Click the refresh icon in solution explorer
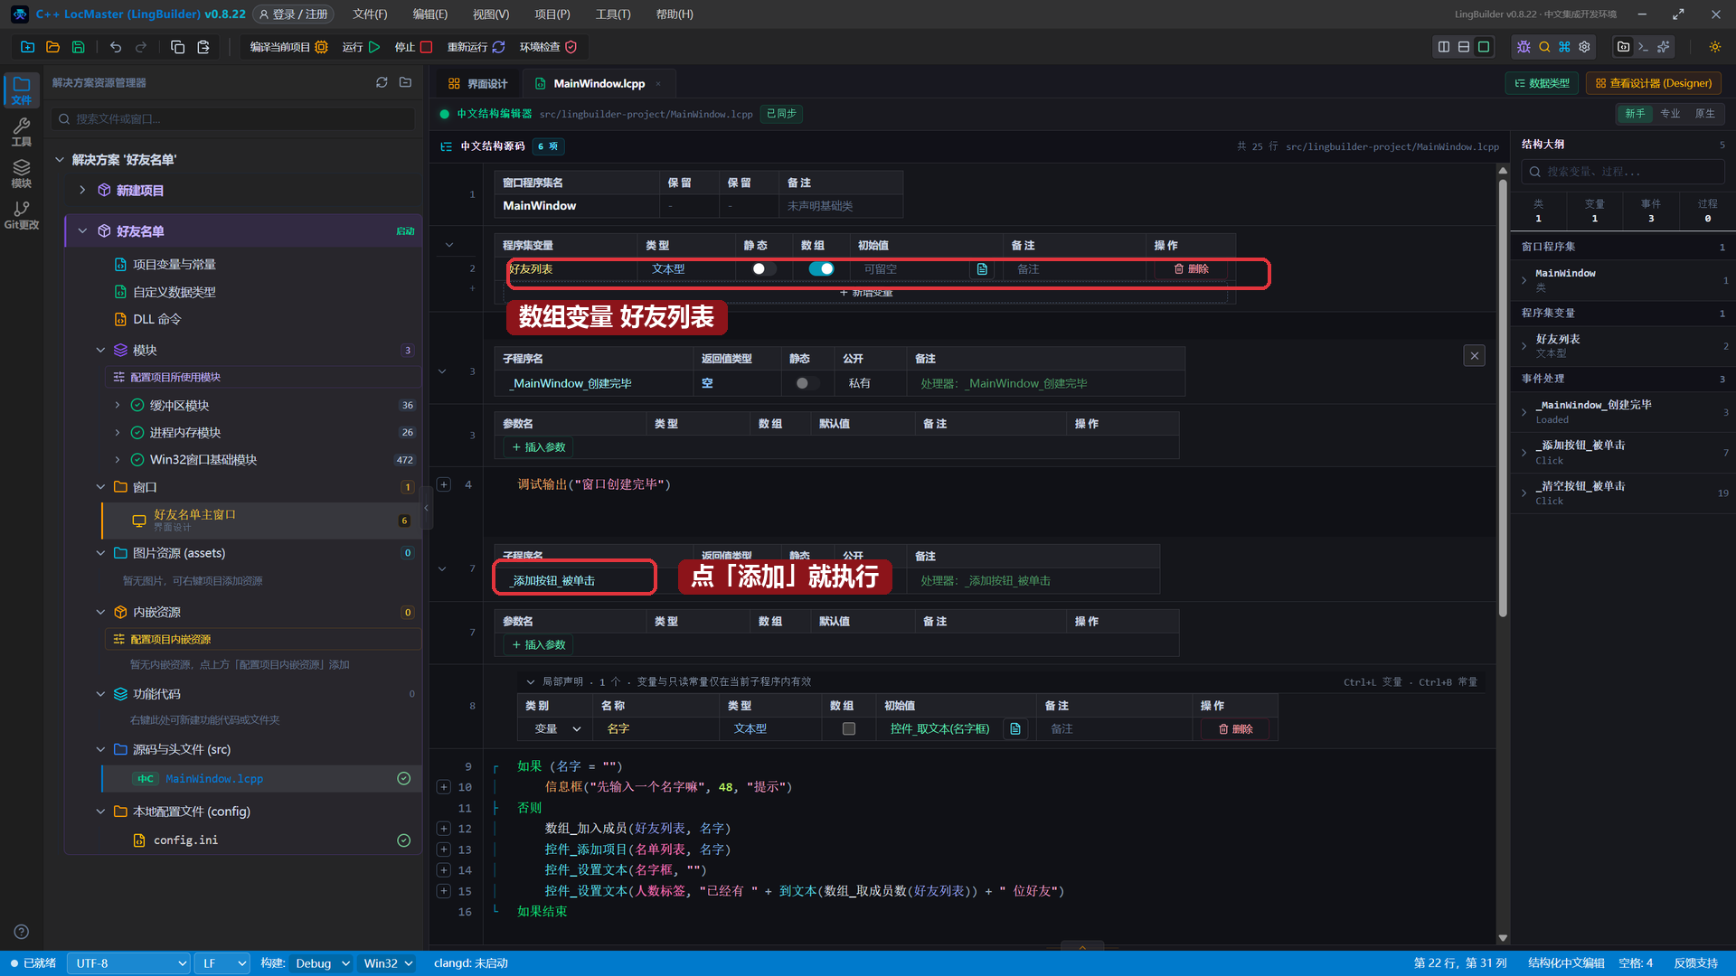 coord(382,82)
